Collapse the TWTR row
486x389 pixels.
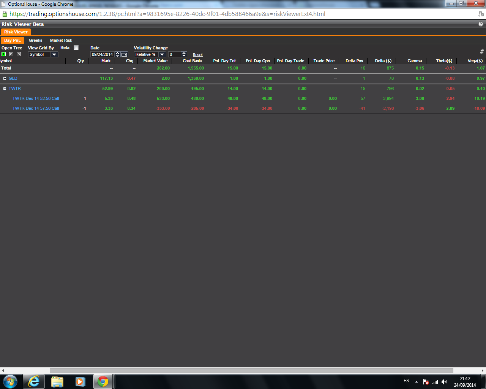pos(5,89)
